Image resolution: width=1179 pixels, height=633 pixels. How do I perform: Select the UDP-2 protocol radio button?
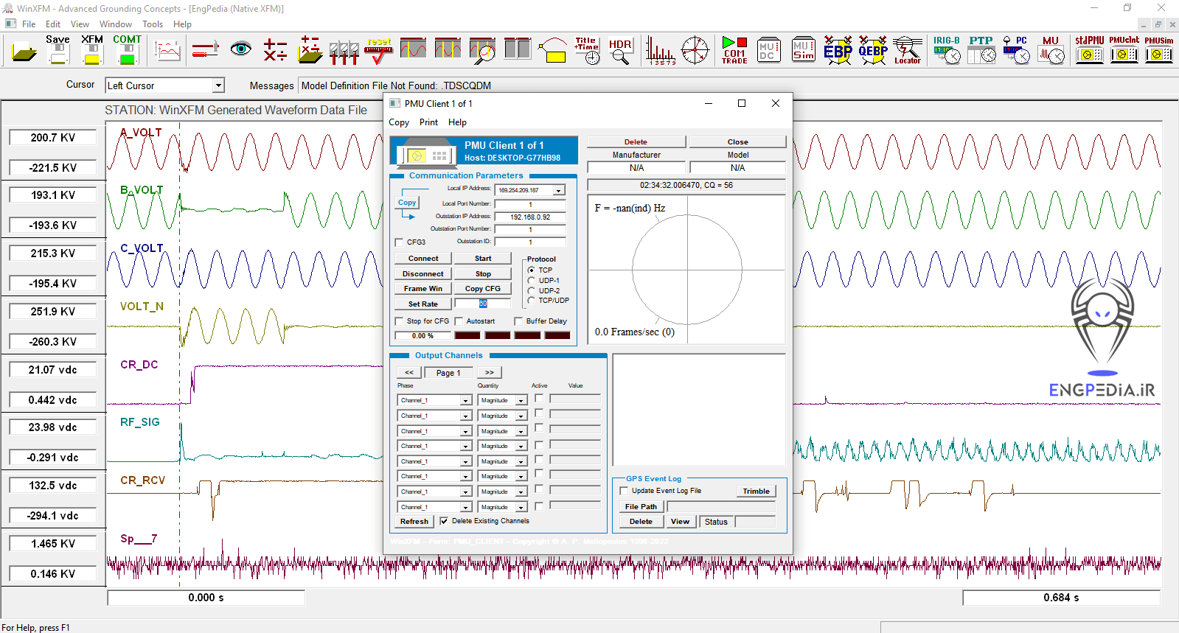(x=532, y=290)
